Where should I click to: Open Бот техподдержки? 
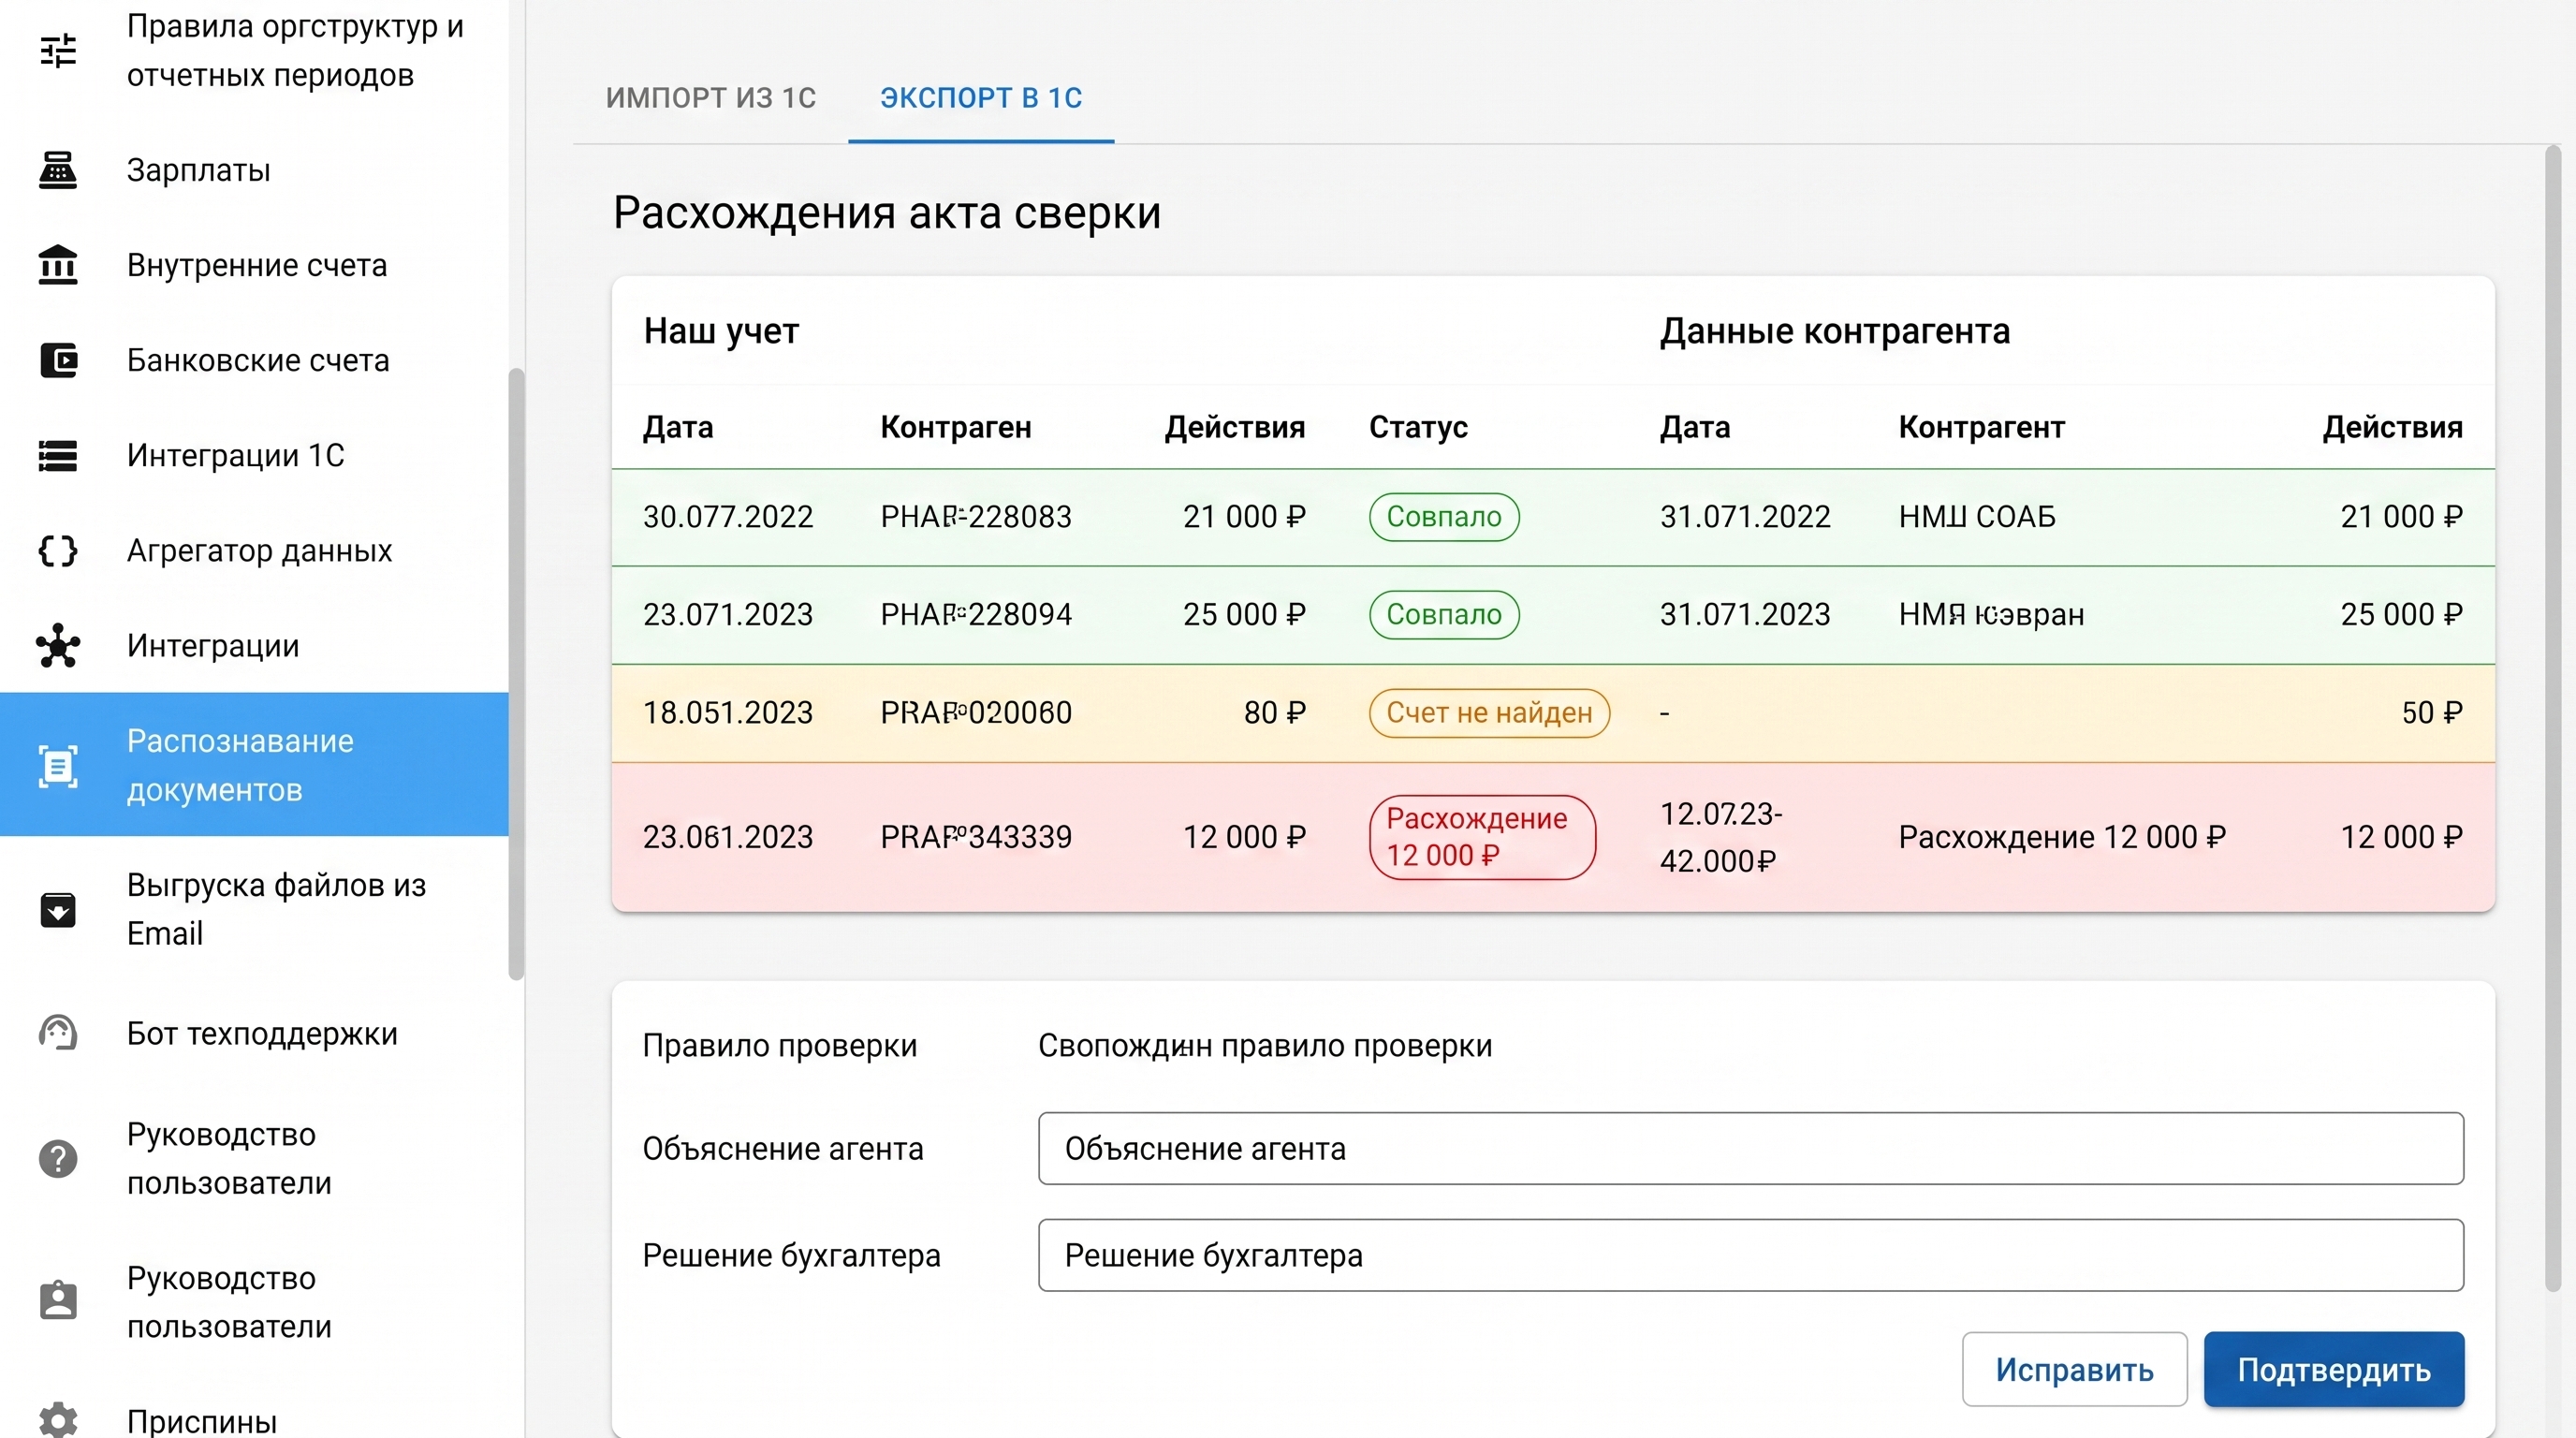click(x=254, y=1033)
